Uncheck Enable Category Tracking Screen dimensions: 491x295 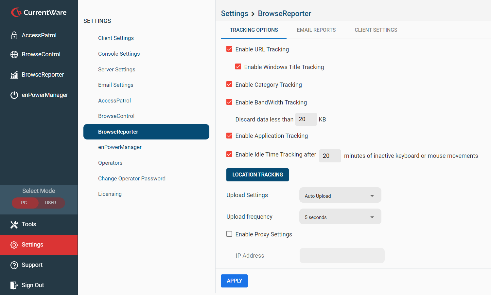pyautogui.click(x=229, y=84)
